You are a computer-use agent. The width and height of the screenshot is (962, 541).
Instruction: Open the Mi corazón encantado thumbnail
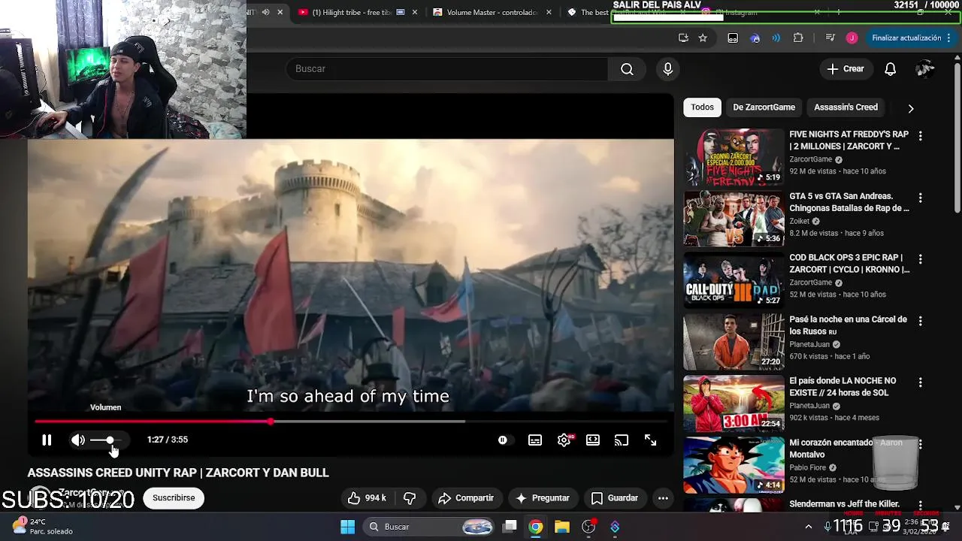[734, 465]
